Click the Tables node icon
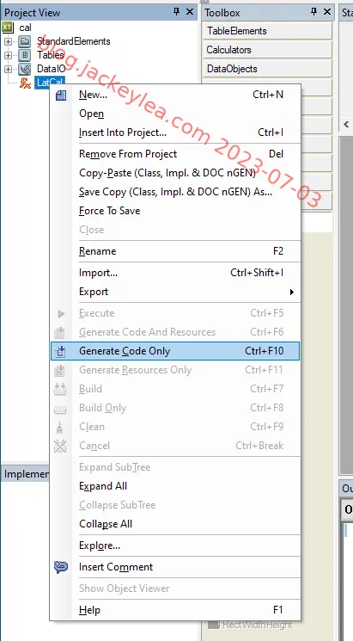The image size is (353, 641). [25, 55]
